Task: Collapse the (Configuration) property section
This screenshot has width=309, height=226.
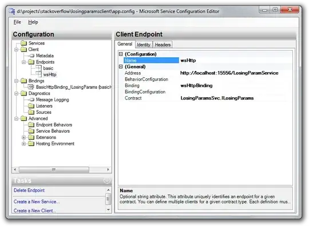Action: pyautogui.click(x=121, y=54)
